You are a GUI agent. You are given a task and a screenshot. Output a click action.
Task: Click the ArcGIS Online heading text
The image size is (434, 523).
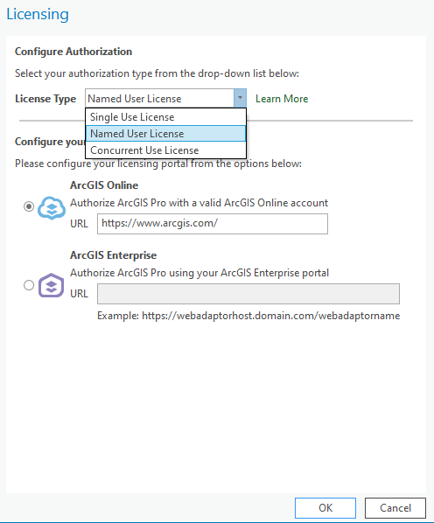(x=104, y=185)
